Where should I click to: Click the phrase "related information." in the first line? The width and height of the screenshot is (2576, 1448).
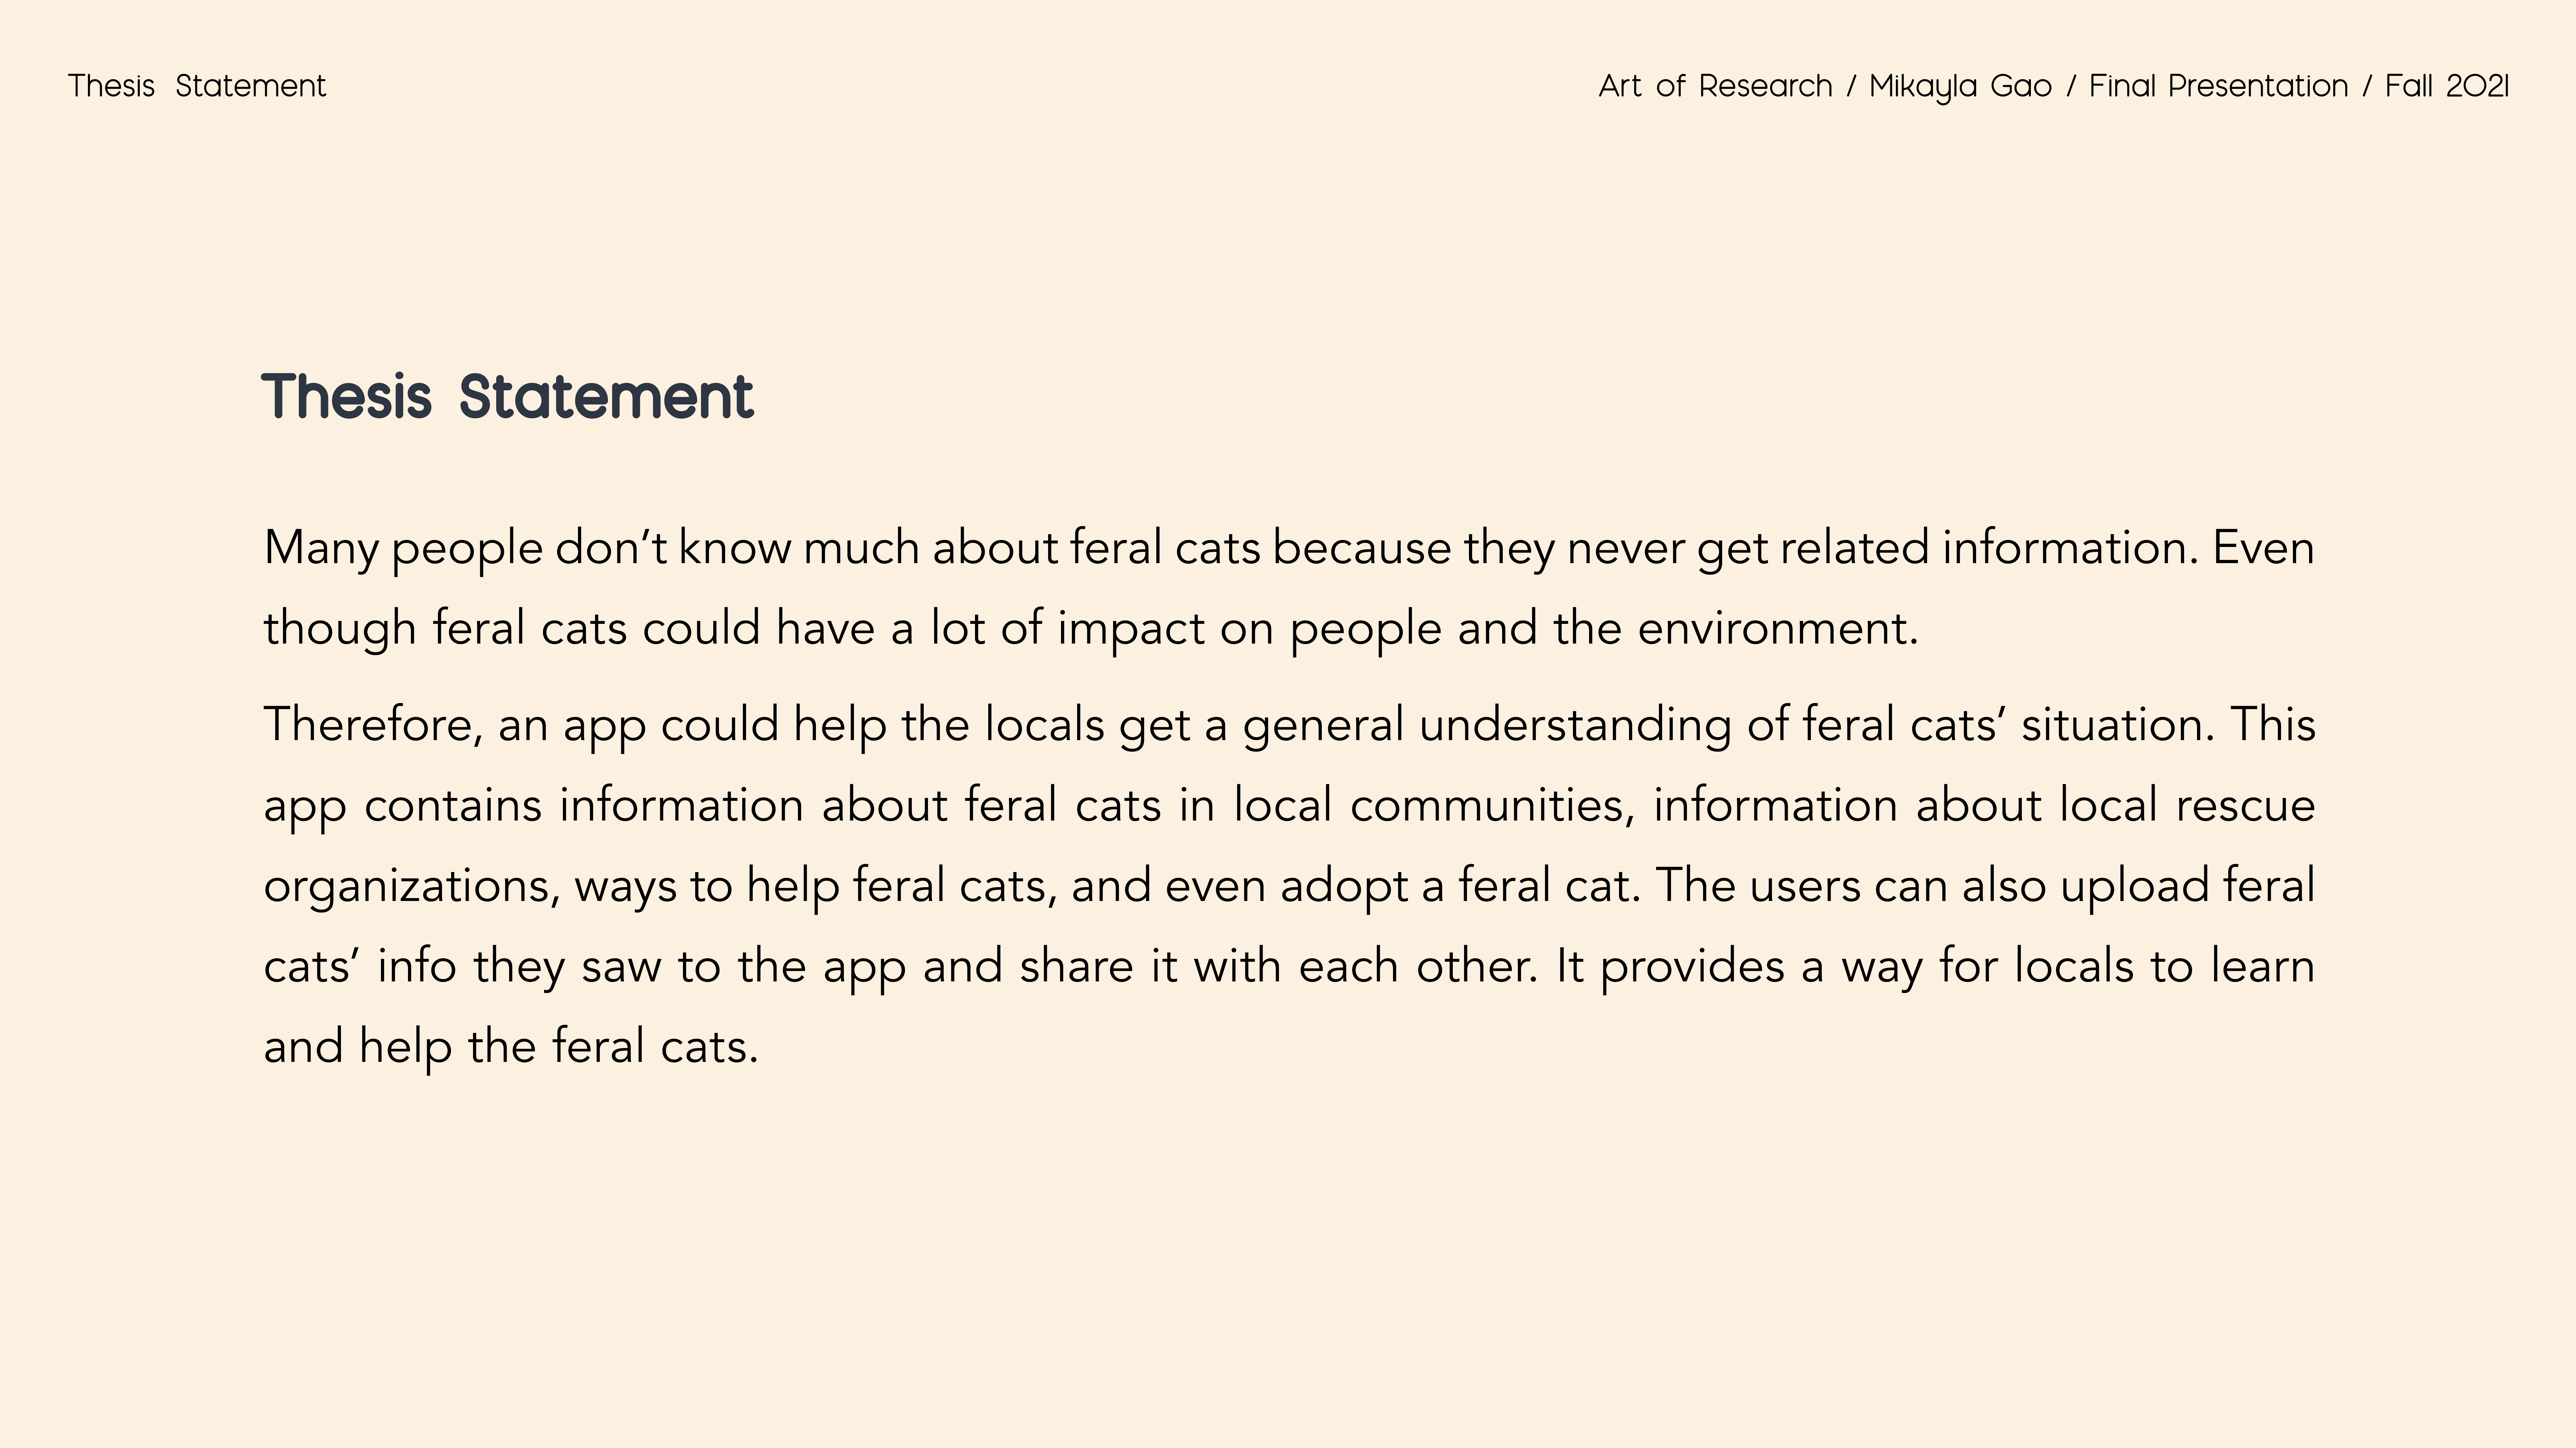tap(1990, 548)
